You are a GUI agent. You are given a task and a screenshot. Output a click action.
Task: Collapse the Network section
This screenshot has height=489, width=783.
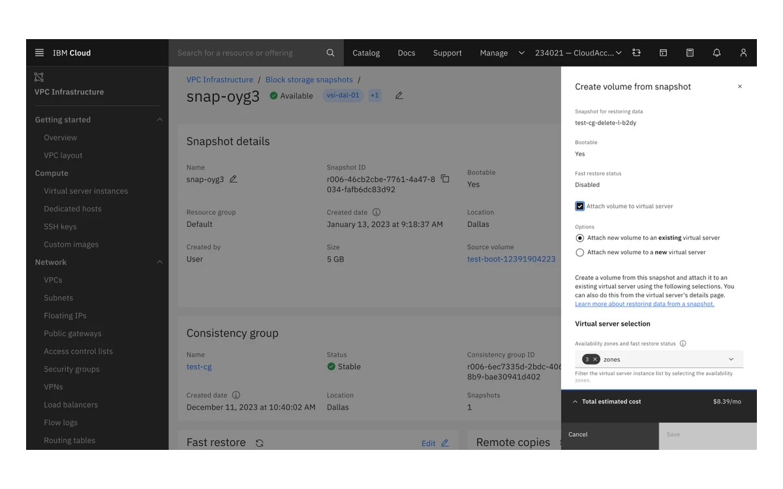159,262
